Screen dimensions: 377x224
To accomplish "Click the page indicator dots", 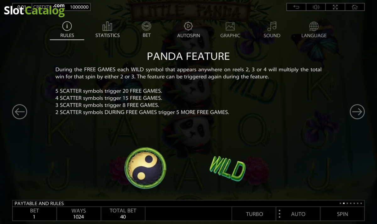I will click(x=351, y=203).
